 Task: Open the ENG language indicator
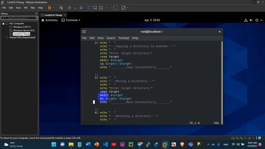click(226, 144)
